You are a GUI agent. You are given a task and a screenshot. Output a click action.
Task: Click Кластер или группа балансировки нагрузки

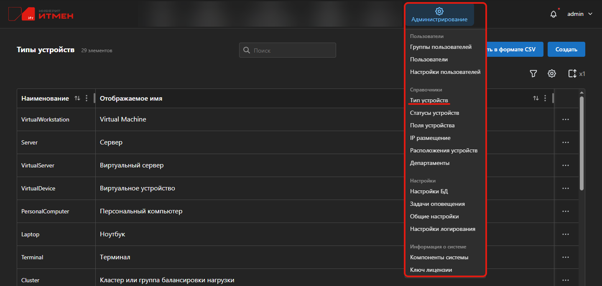click(x=167, y=280)
